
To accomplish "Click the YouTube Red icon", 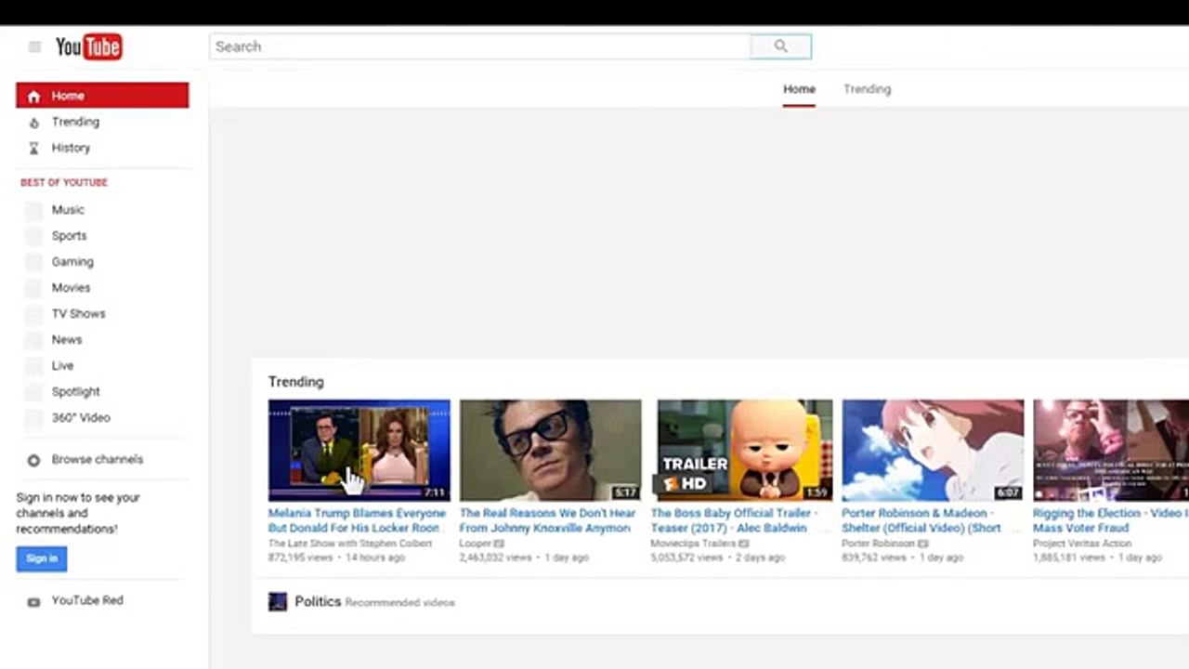I will coord(33,601).
